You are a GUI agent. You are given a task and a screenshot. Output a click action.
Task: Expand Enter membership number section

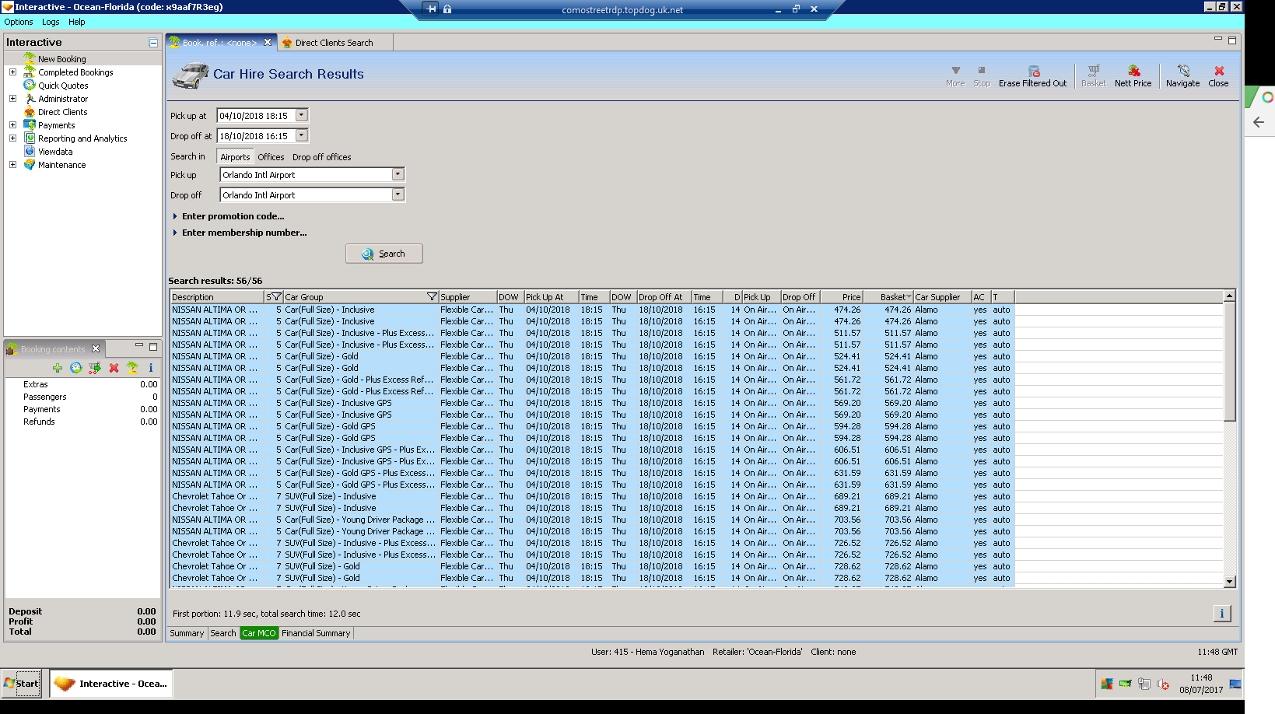pos(175,233)
